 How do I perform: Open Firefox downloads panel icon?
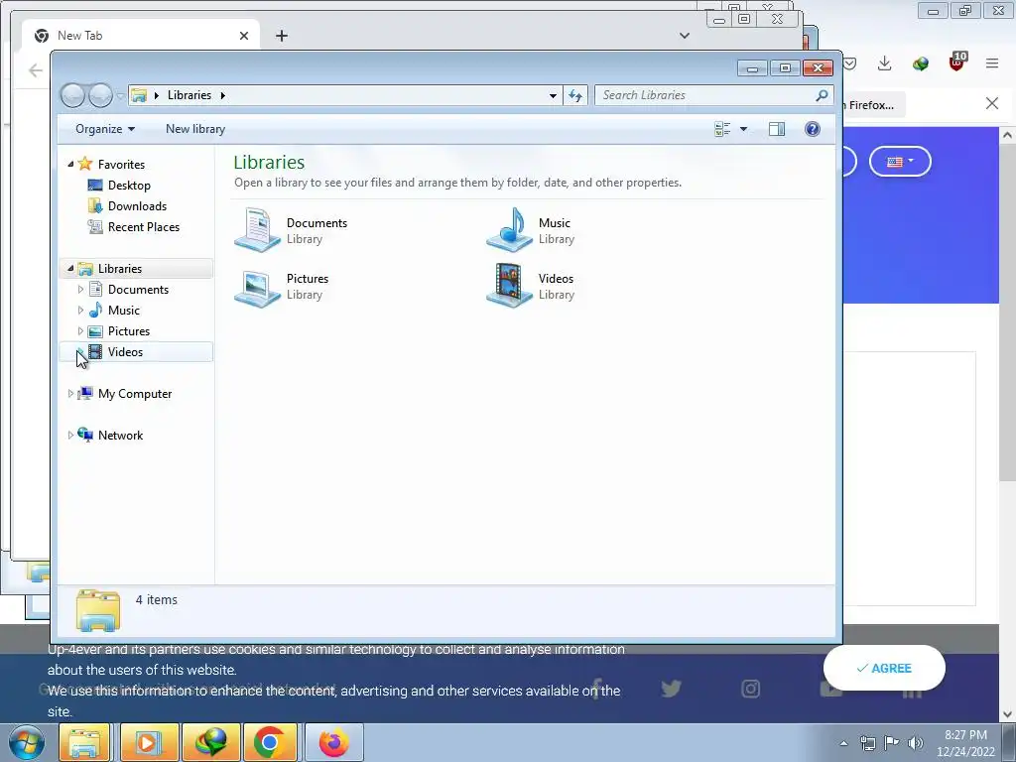tap(884, 63)
